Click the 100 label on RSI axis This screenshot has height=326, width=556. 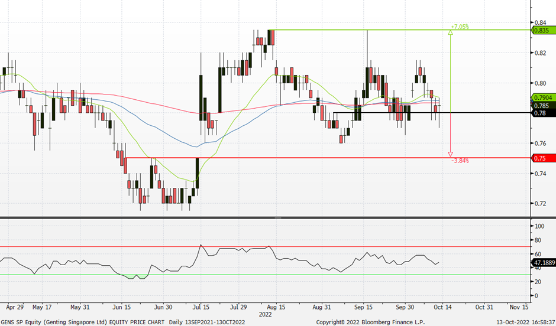(538, 226)
